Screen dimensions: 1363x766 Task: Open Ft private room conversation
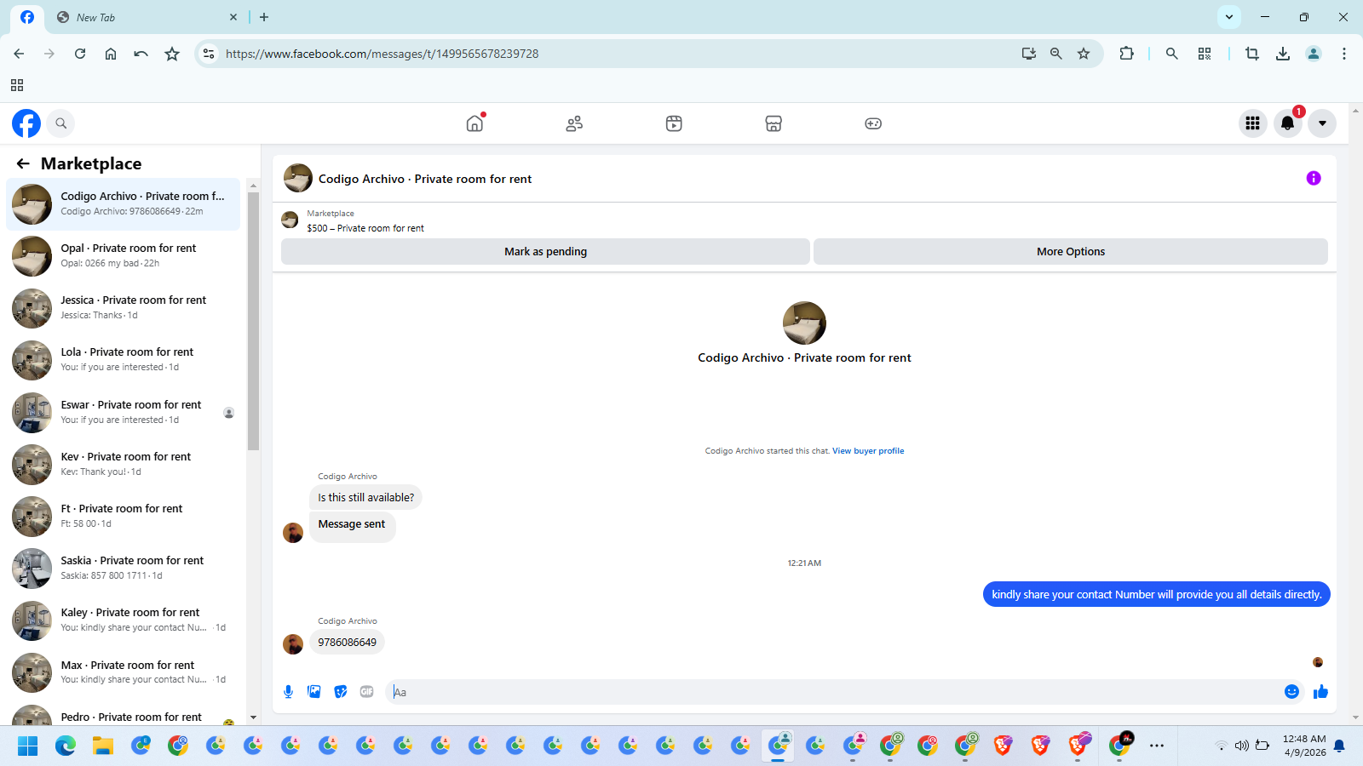click(124, 516)
